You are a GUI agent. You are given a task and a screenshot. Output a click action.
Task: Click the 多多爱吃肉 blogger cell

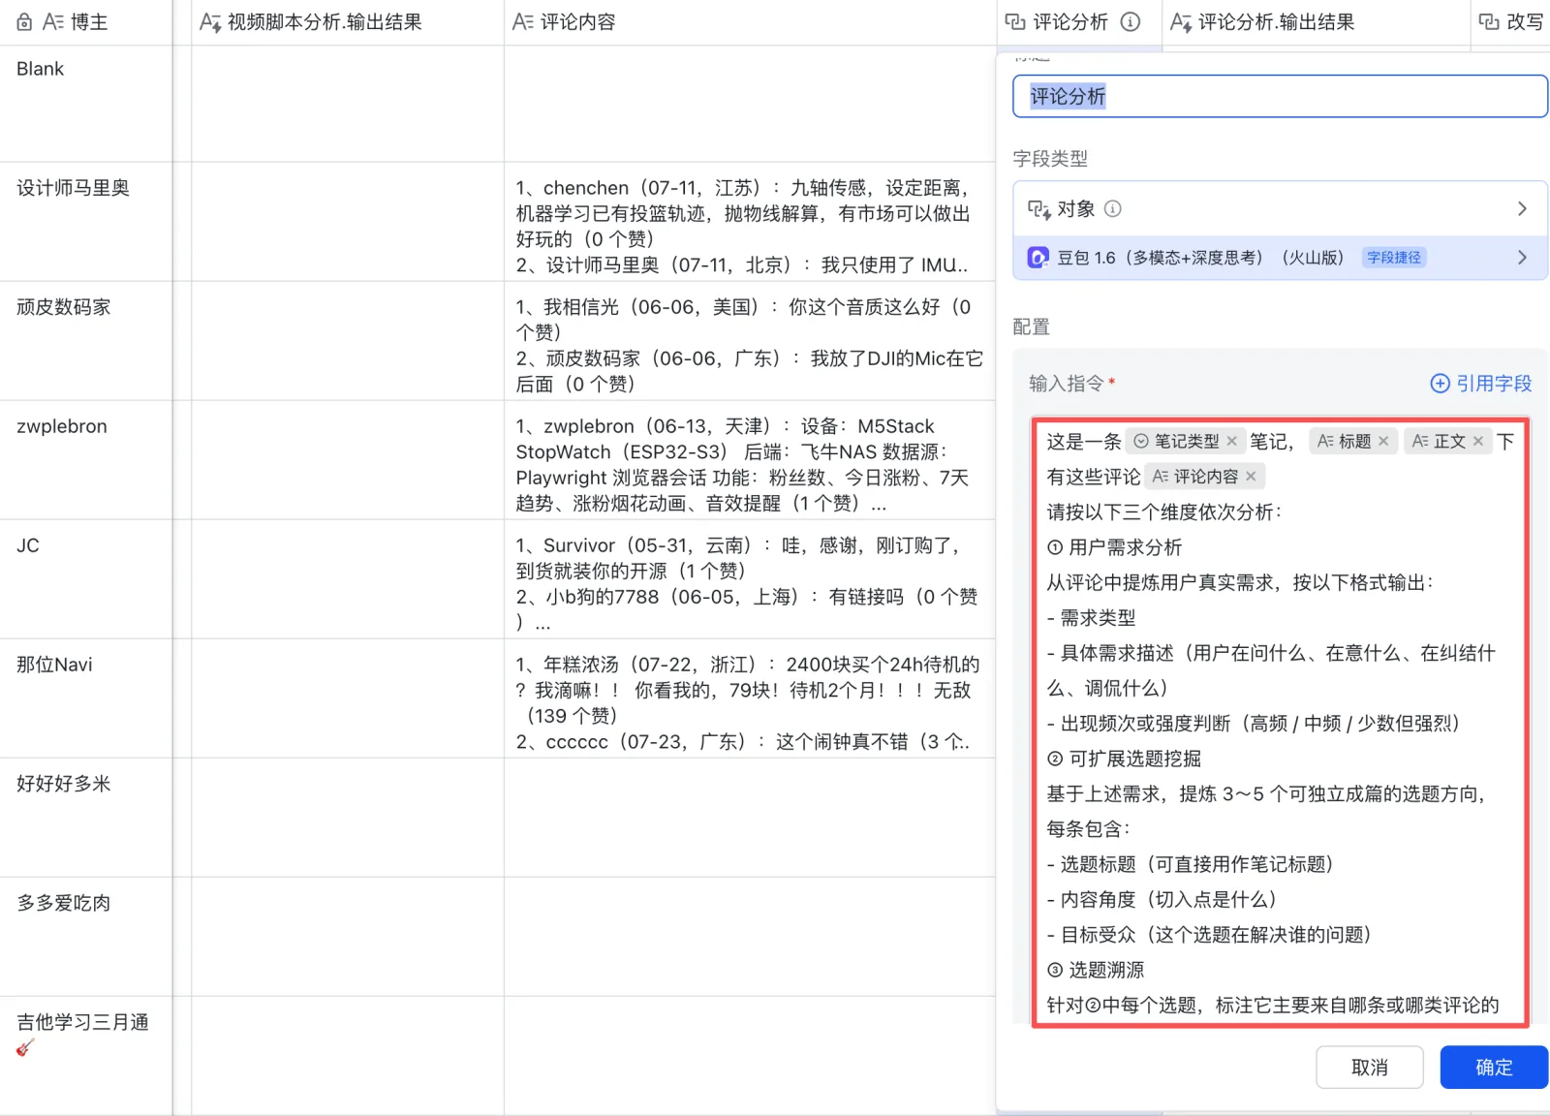click(x=86, y=936)
